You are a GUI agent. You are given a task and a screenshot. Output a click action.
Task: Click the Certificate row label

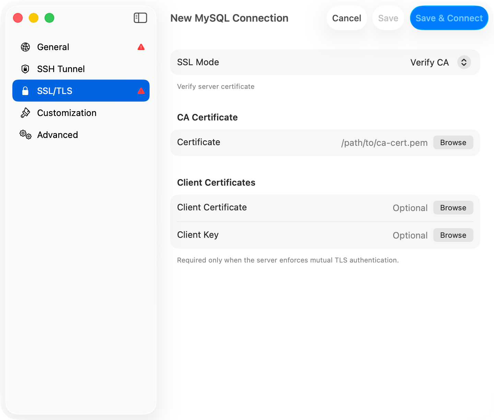(x=199, y=142)
